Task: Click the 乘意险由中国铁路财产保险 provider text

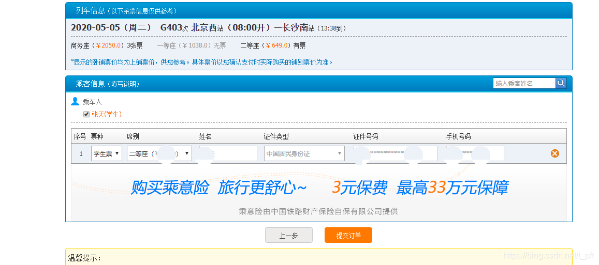Action: [x=318, y=211]
